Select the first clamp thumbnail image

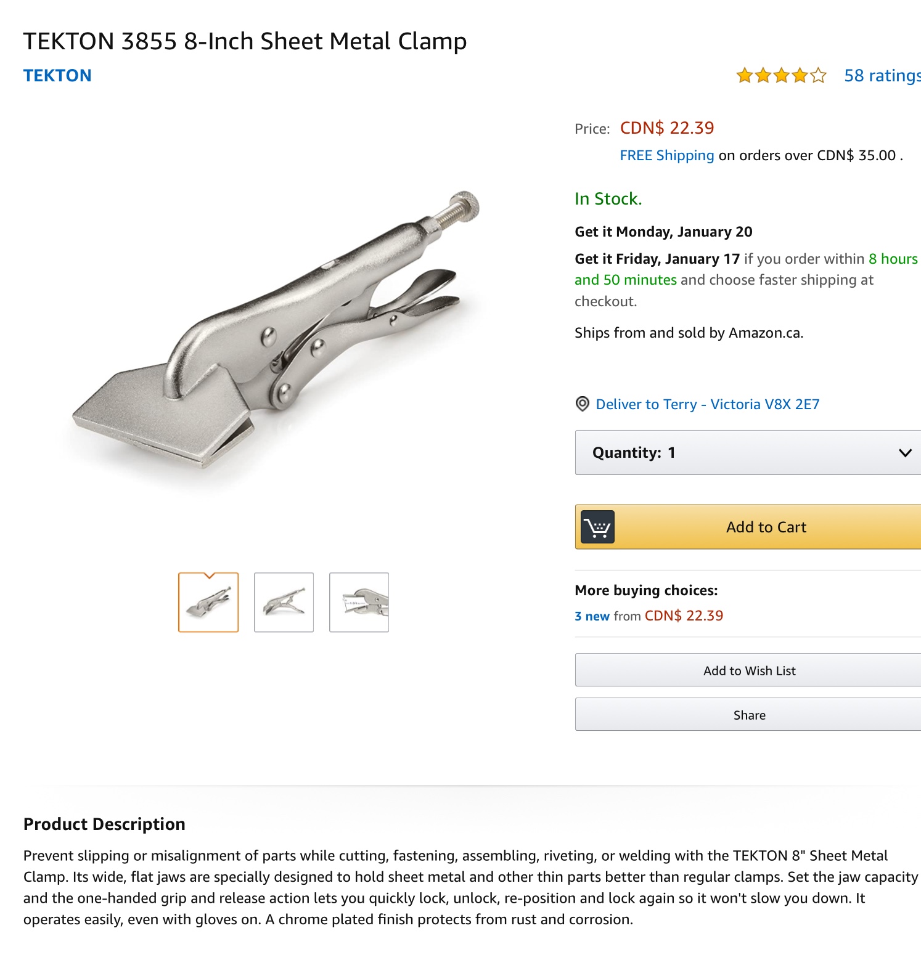[208, 602]
